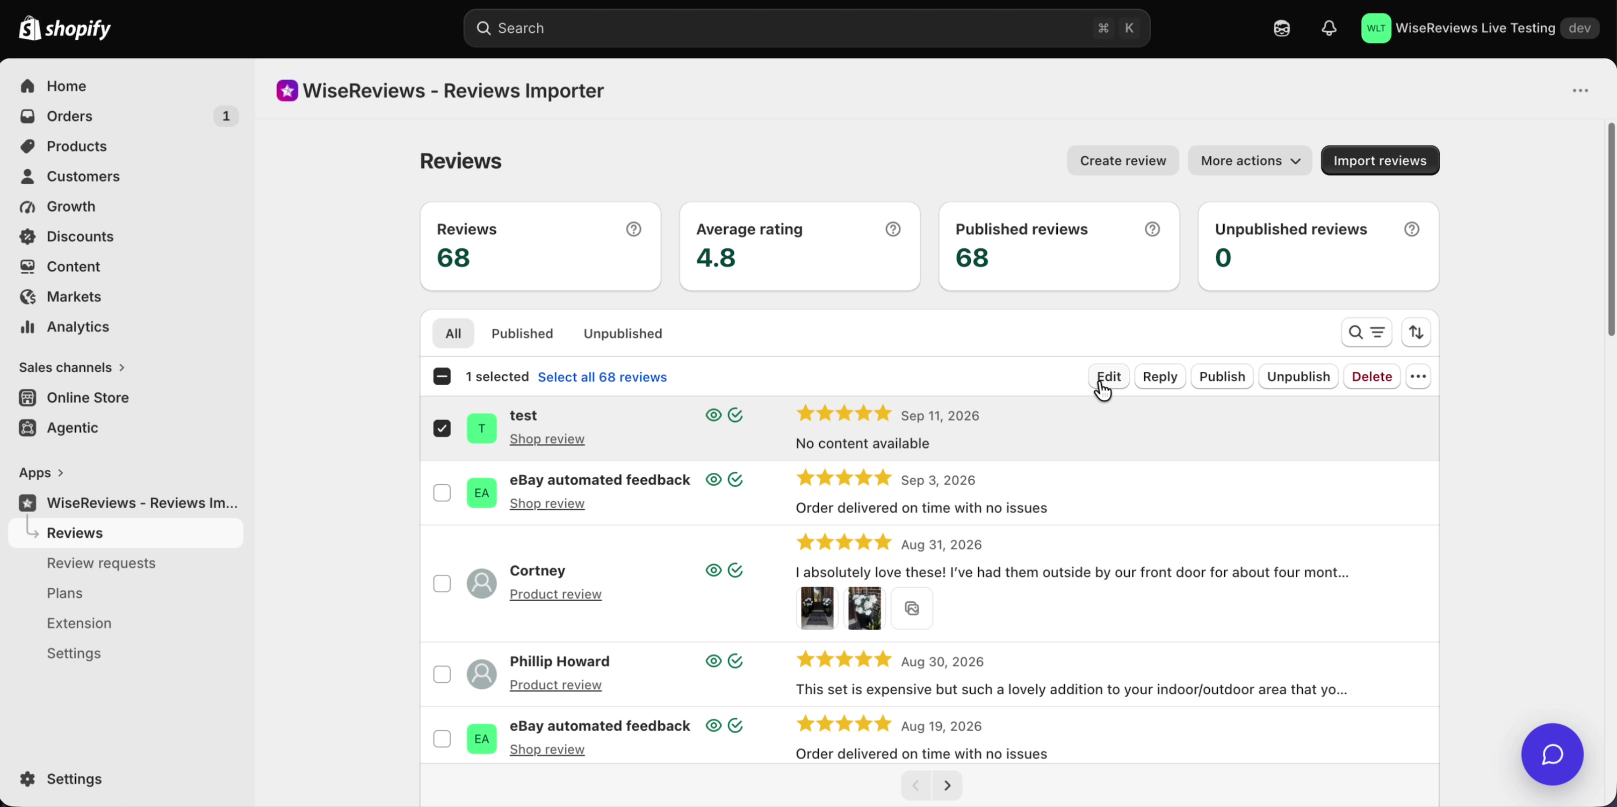
Task: Open the More actions dropdown
Action: pos(1249,160)
